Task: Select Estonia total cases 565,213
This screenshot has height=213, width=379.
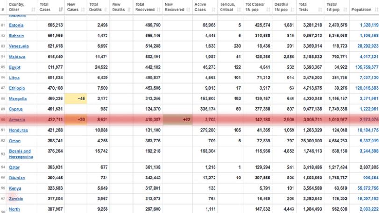Action: [55, 25]
